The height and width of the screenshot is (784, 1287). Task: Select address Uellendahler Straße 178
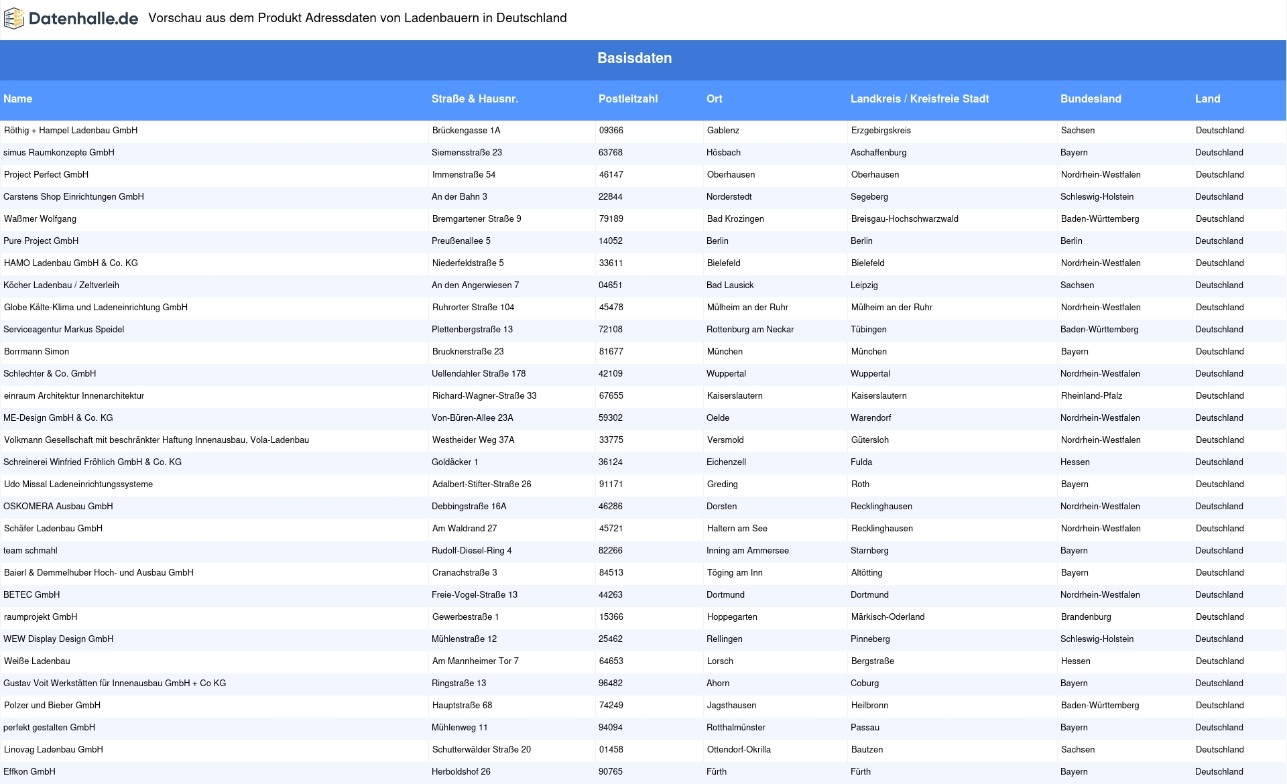pyautogui.click(x=479, y=373)
